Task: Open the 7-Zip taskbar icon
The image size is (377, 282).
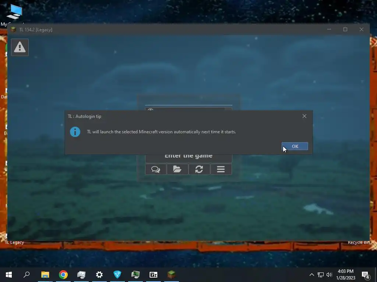Action: point(154,275)
